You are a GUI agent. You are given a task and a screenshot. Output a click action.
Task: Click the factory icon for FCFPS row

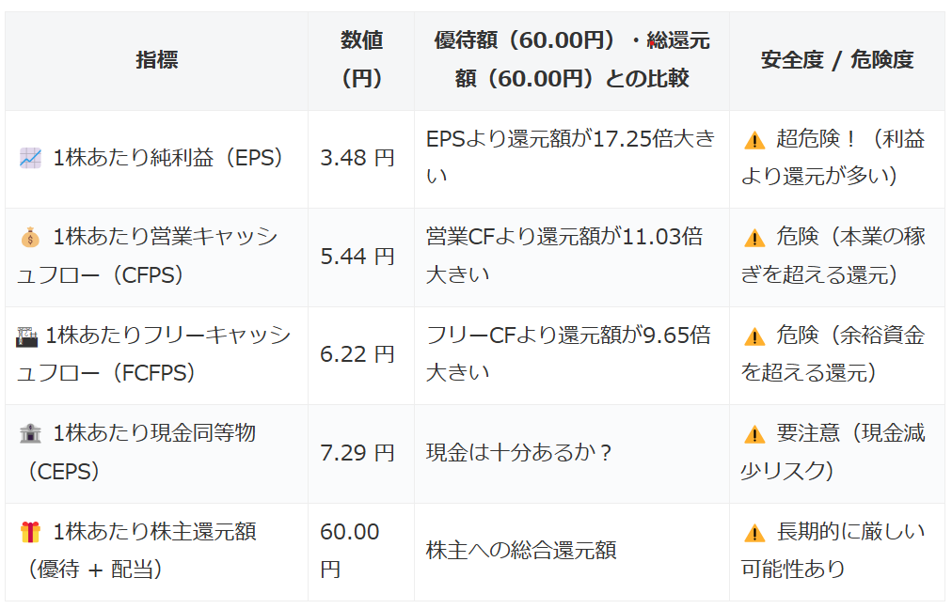click(26, 336)
